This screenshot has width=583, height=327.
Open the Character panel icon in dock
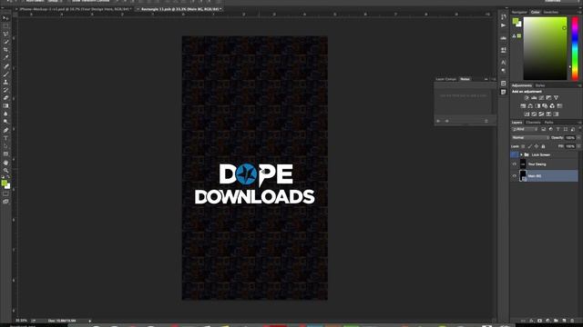[x=504, y=63]
